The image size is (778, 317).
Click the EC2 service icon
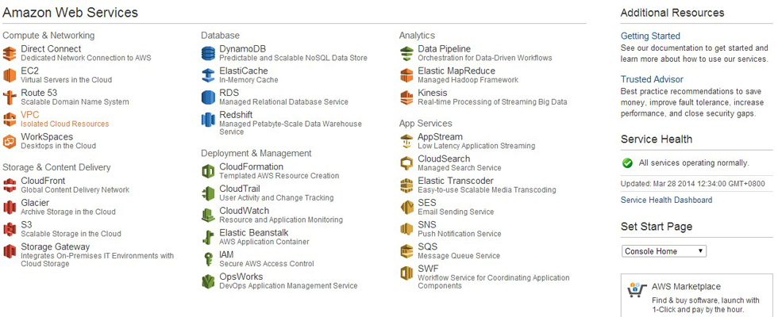coord(10,75)
